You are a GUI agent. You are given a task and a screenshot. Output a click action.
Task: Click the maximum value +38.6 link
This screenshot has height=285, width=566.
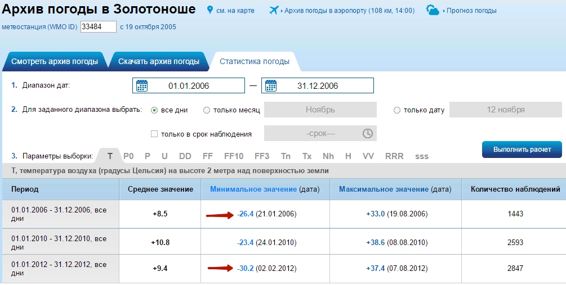376,242
